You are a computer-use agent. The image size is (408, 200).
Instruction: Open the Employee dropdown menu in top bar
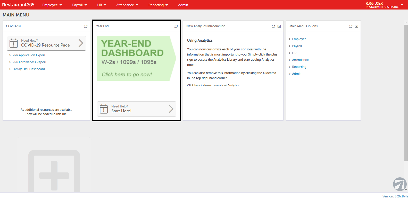52,5
